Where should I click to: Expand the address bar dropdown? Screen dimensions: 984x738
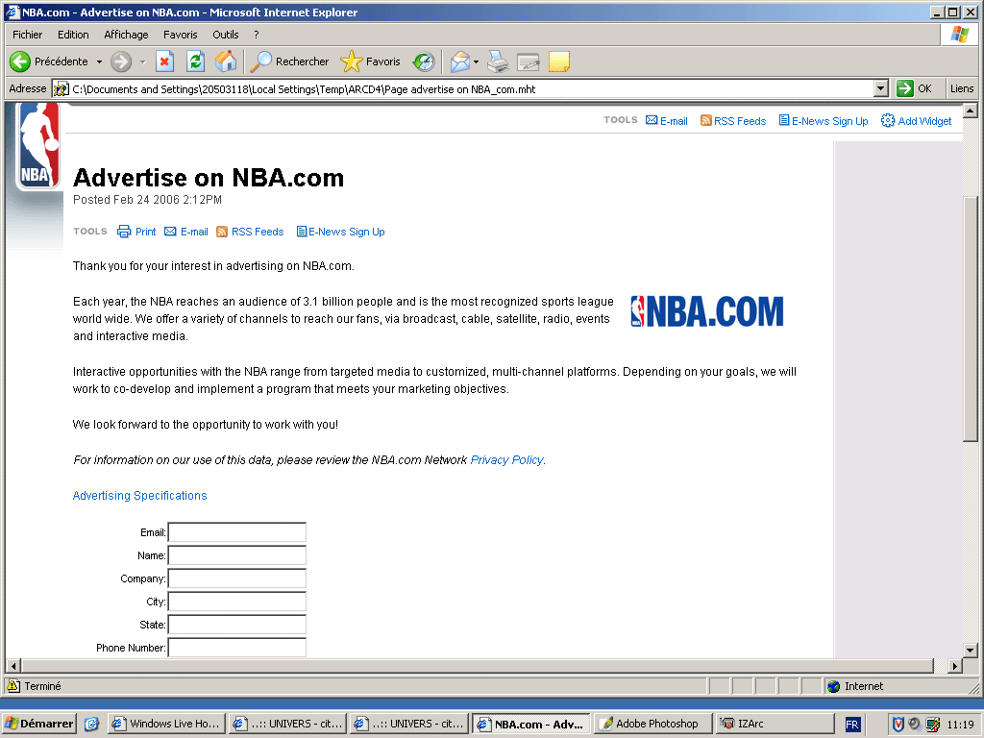click(881, 88)
